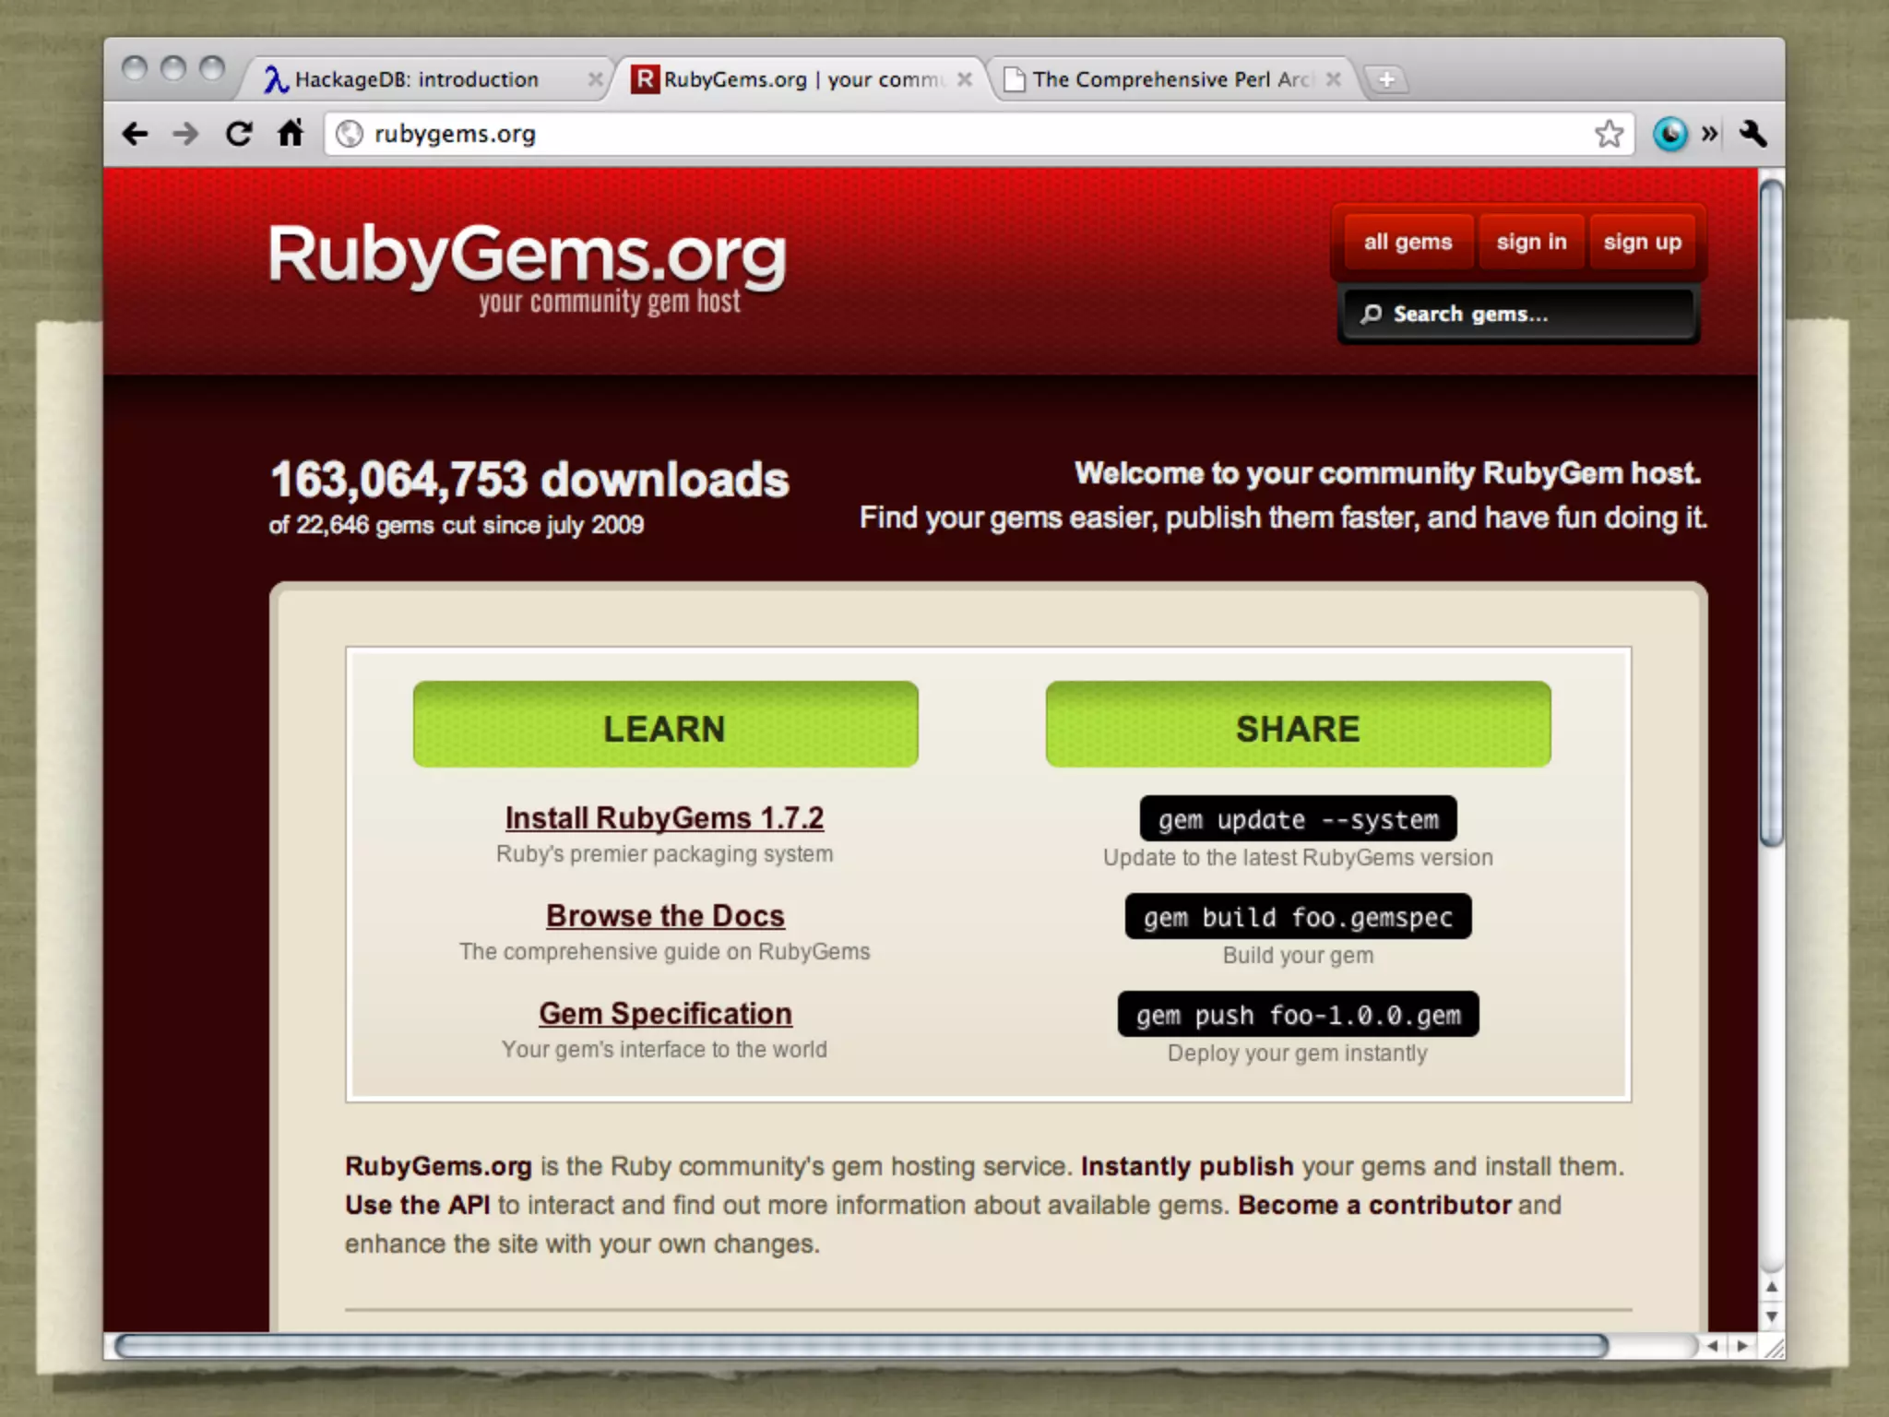Bookmark page with the star icon

click(1609, 134)
